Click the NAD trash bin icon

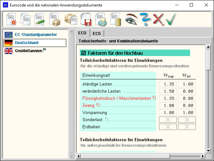[116, 19]
